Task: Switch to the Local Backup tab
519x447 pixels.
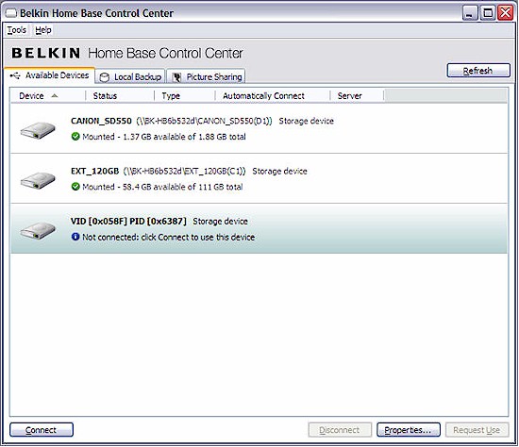Action: [130, 77]
